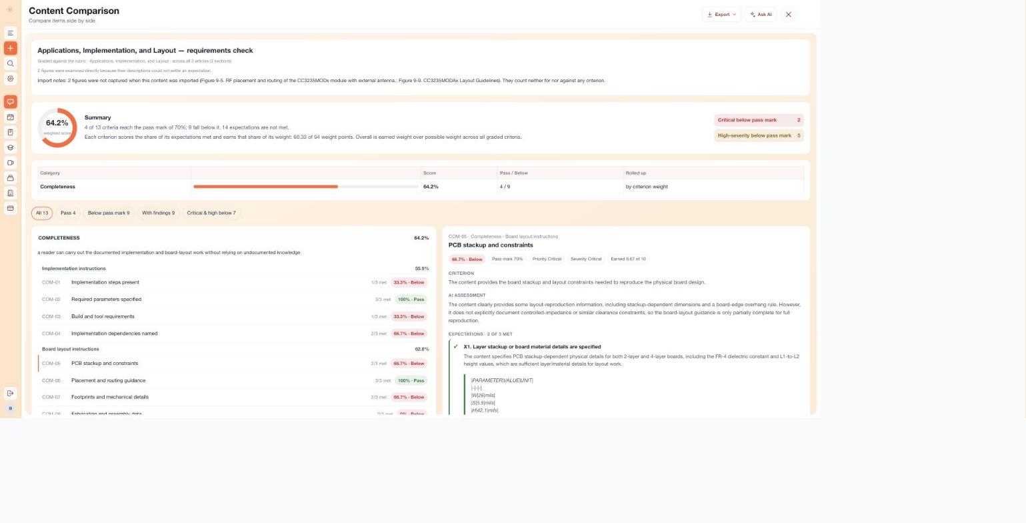Viewport: 1026px width, 523px height.
Task: Select the highlighted chat icon in sidebar
Action: pos(10,102)
